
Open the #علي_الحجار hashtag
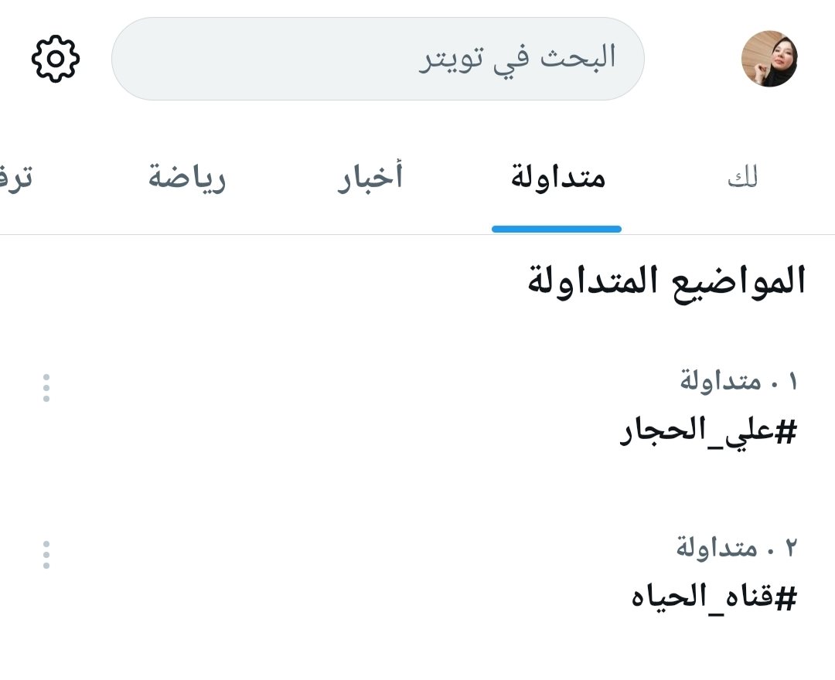[x=708, y=432]
